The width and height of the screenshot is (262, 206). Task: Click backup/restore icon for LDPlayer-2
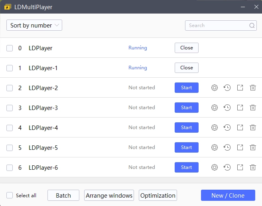point(227,88)
